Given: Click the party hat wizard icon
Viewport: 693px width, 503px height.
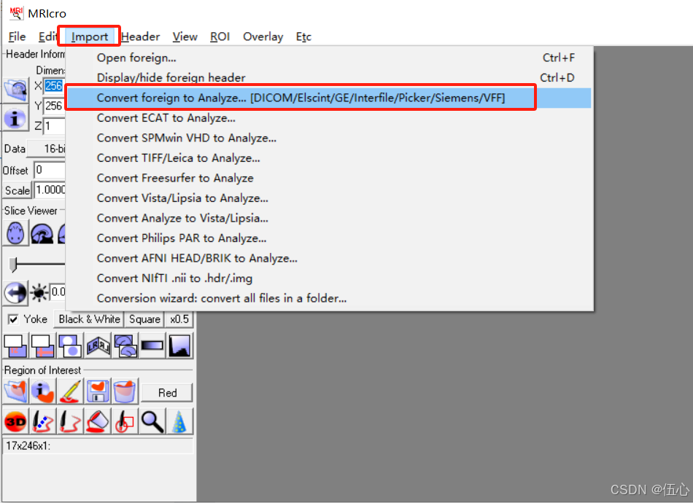Looking at the screenshot, I should coord(180,422).
